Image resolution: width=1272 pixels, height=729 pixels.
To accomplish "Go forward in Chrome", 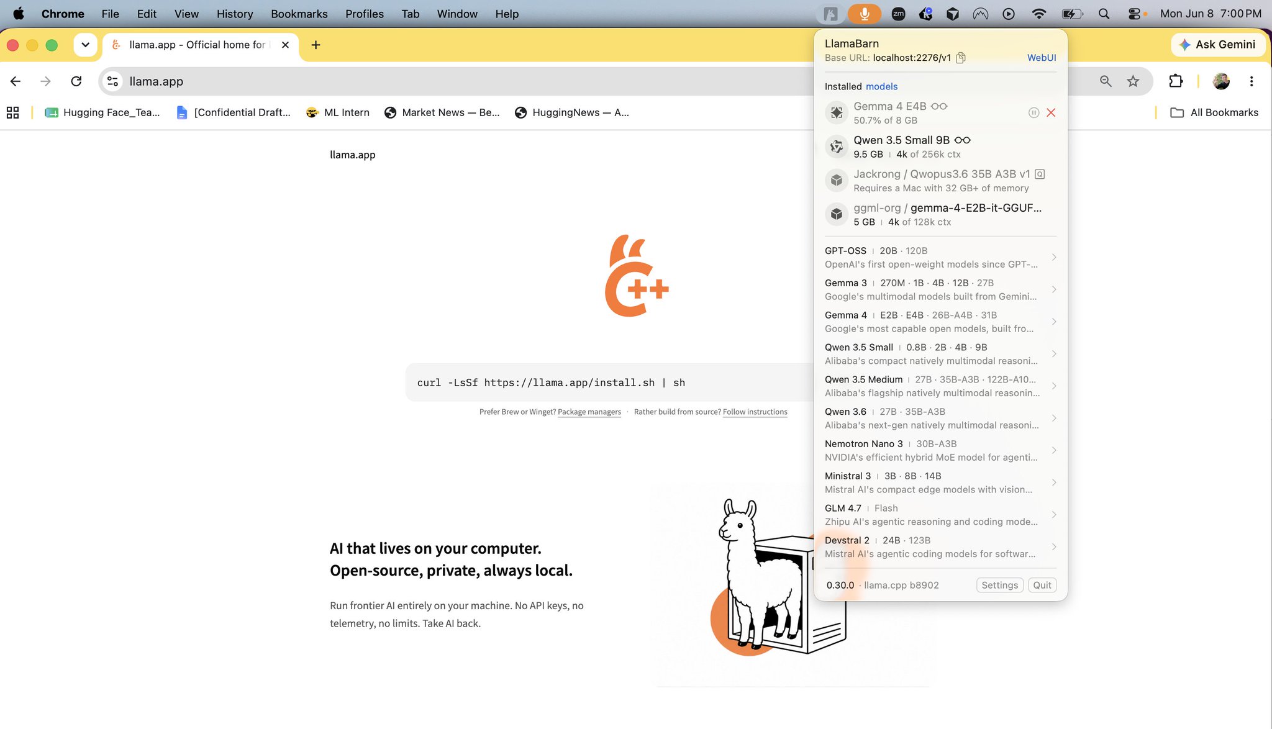I will [45, 81].
